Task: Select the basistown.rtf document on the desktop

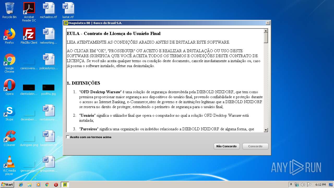Action: click(x=49, y=138)
